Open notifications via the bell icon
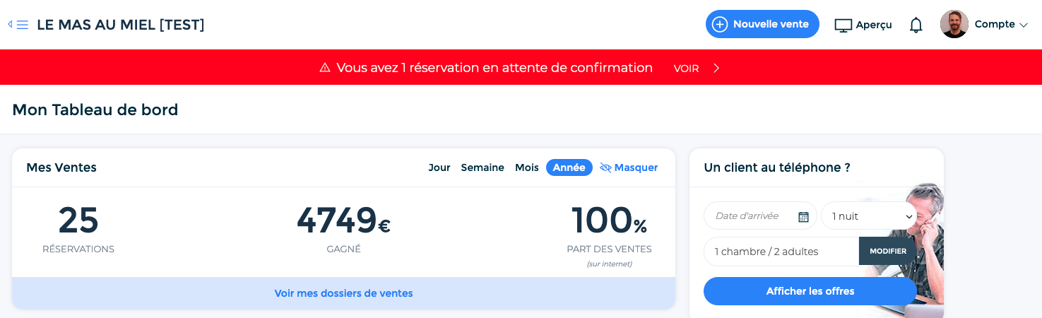Screen dimensions: 1042x318 pyautogui.click(x=916, y=25)
